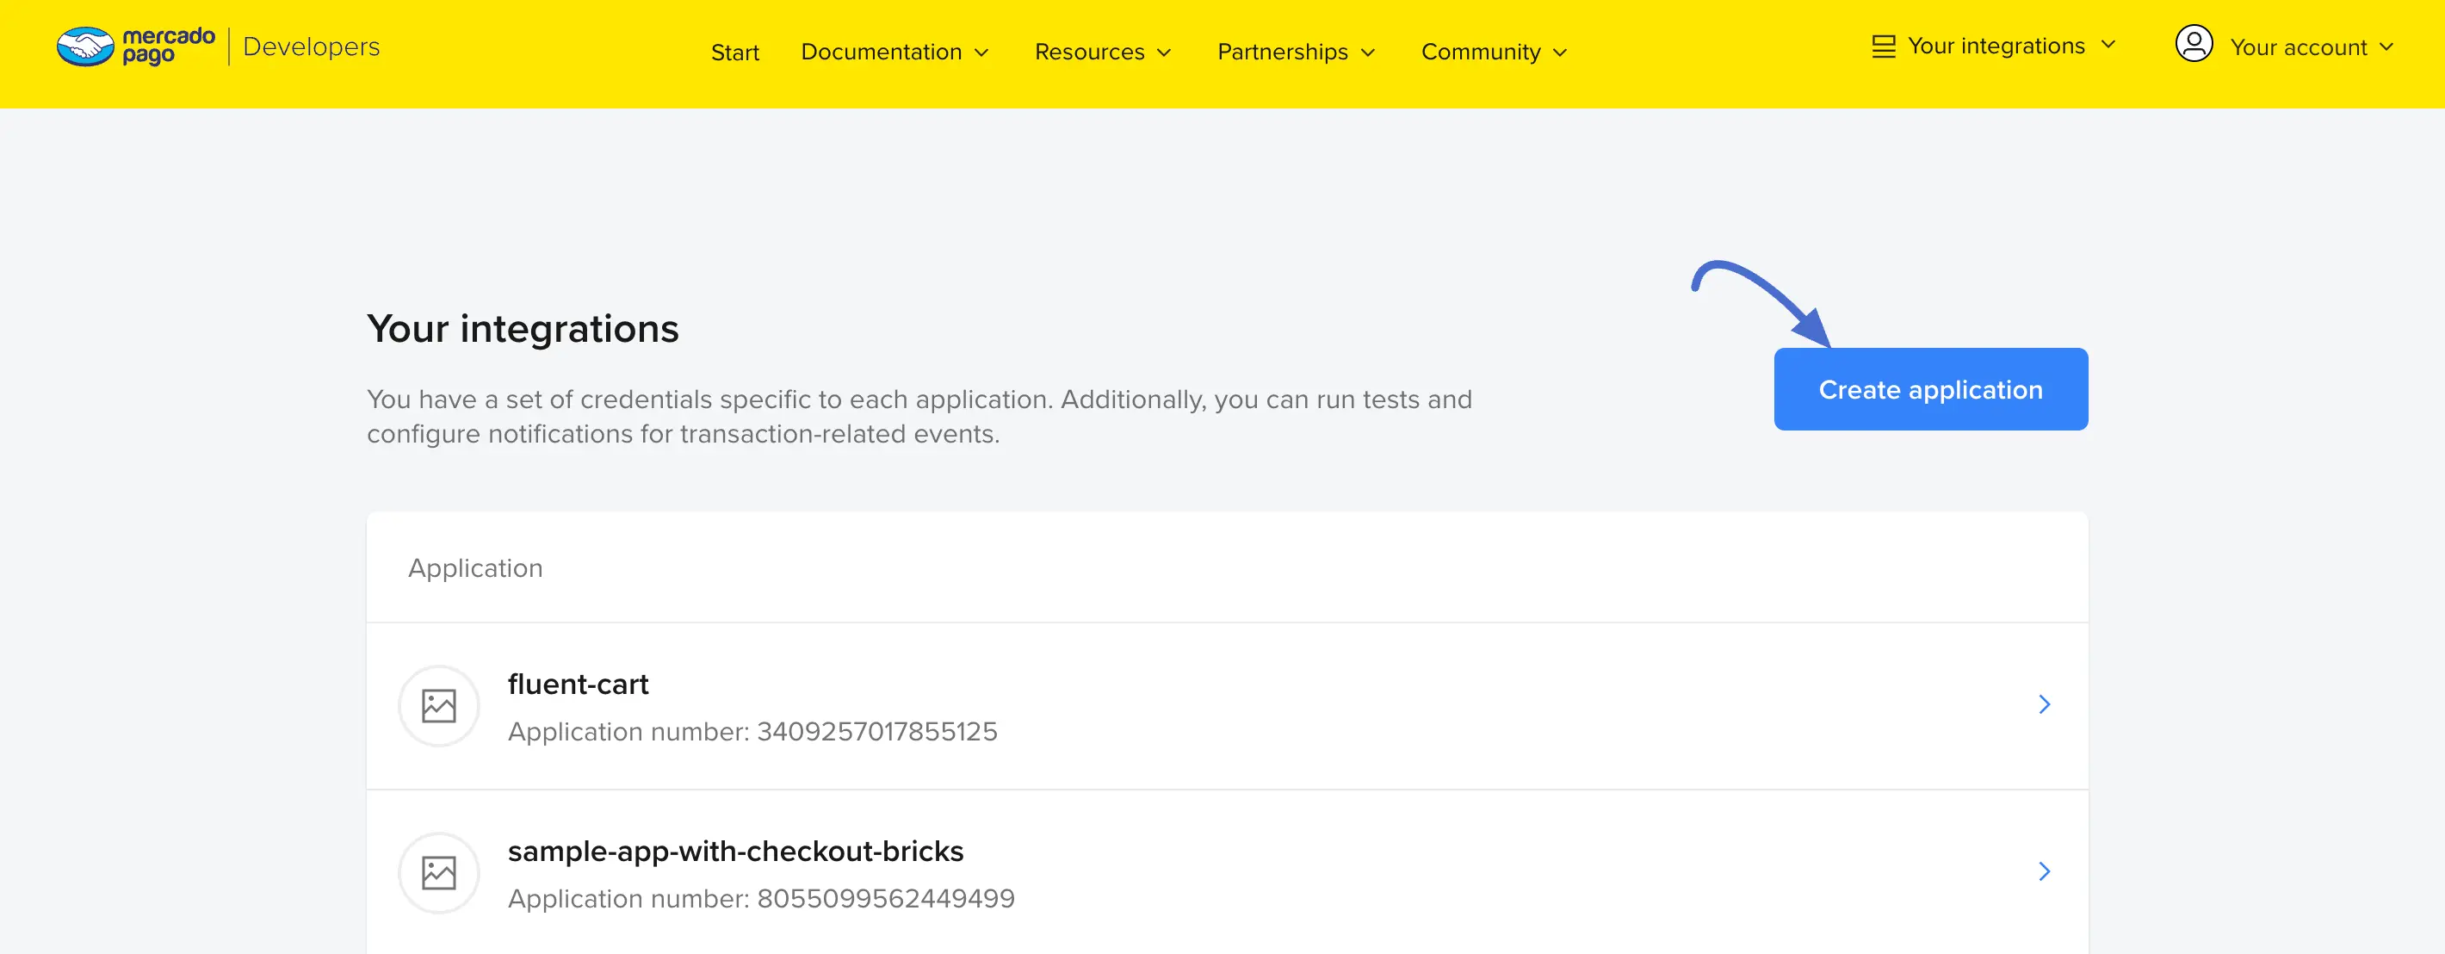
Task: Click the fluent-cart application number text
Action: click(752, 731)
